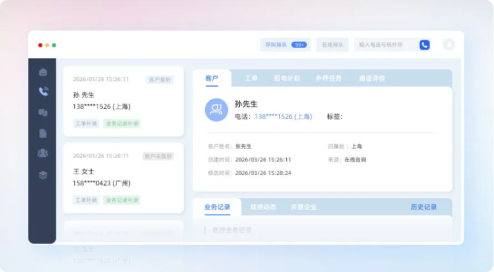Screen dimensions: 494x272
Task: Click 工单补录 tag on 孙 先生 card
Action: pyautogui.click(x=86, y=124)
